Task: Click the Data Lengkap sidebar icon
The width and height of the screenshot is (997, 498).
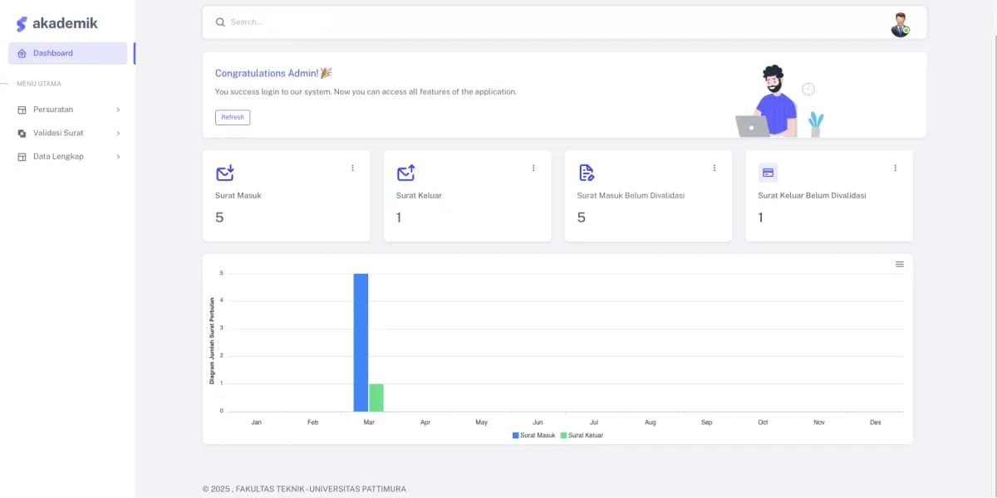Action: tap(22, 156)
